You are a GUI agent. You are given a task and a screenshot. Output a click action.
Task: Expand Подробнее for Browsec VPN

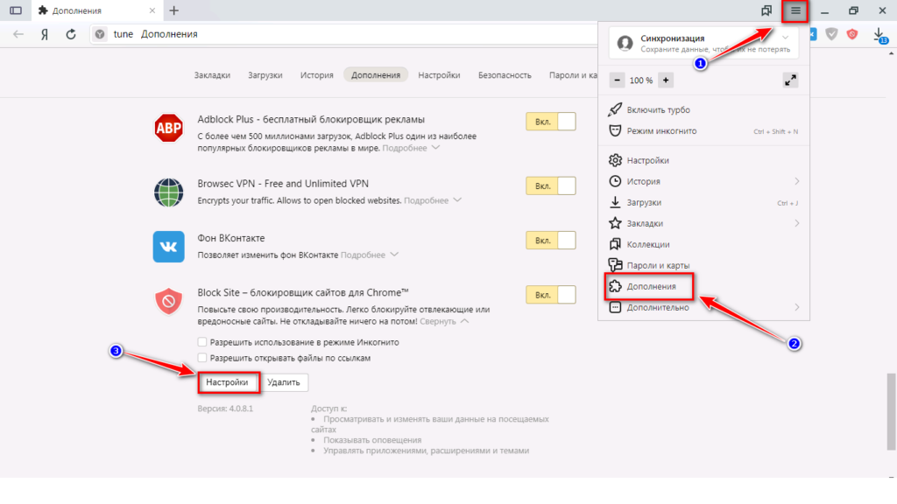click(x=433, y=200)
